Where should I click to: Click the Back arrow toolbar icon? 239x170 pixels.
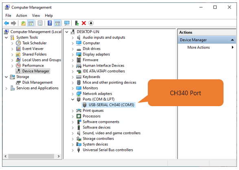click(x=7, y=23)
